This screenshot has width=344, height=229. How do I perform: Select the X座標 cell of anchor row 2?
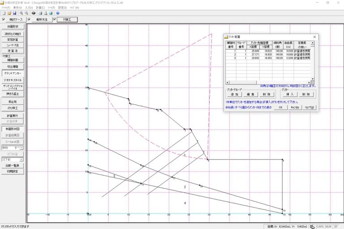tap(254, 54)
